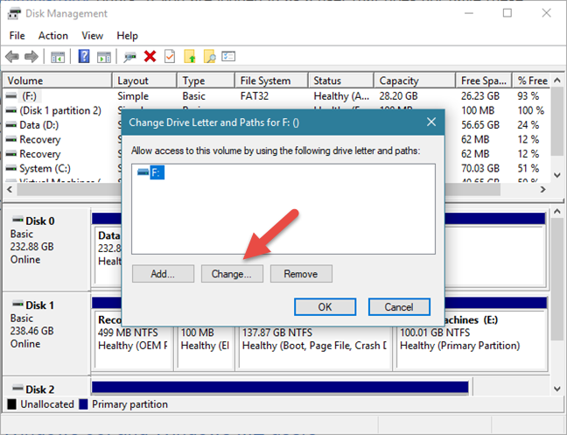Close the Change Drive Letter dialog
This screenshot has width=567, height=435.
coord(431,122)
